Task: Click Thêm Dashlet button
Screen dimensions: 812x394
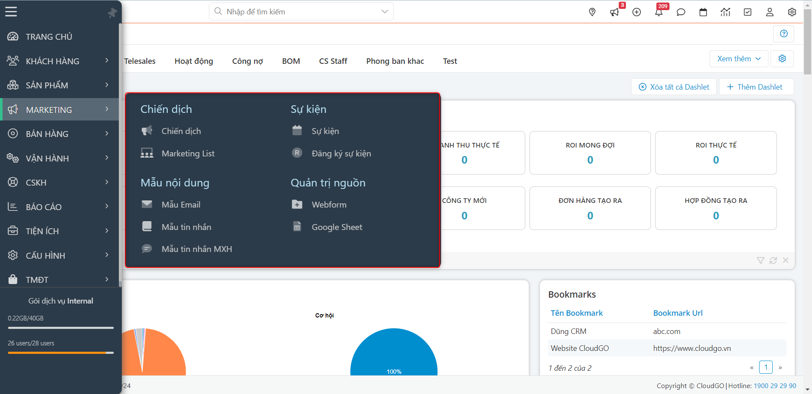Action: (x=755, y=87)
